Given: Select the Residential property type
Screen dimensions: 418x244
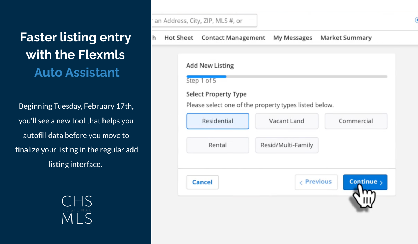Looking at the screenshot, I should [218, 121].
